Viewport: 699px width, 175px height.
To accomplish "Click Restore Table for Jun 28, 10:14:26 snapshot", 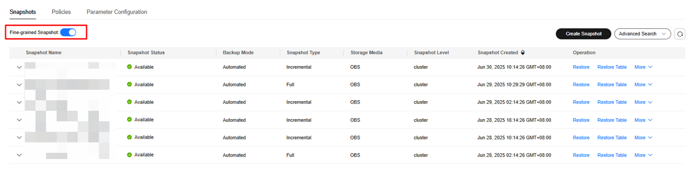I will [x=612, y=138].
